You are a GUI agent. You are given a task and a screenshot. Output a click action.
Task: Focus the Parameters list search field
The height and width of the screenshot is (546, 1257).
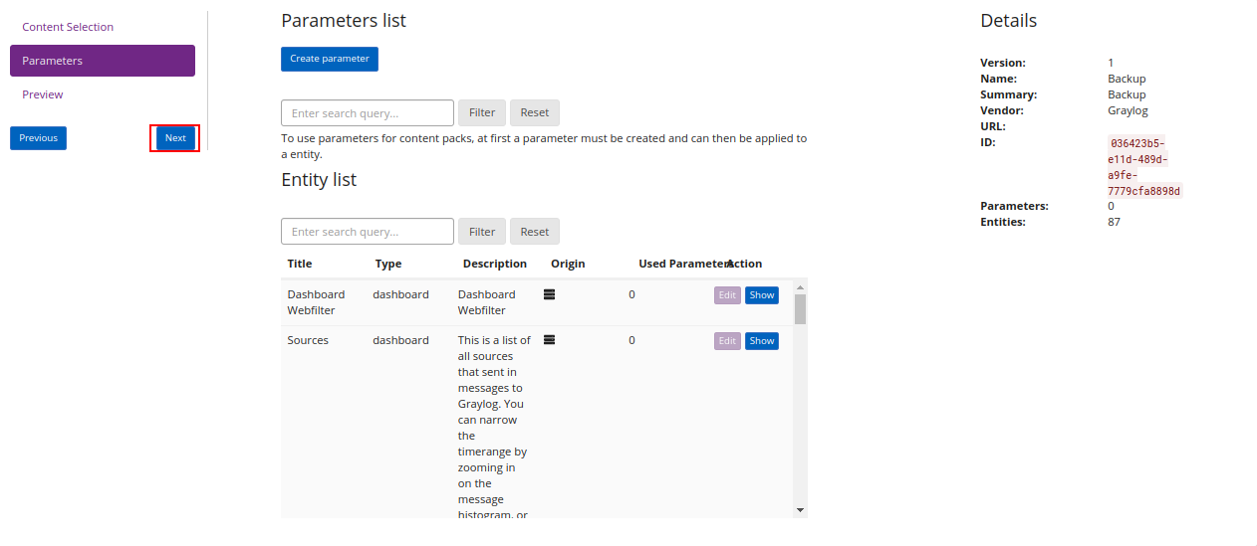point(368,112)
